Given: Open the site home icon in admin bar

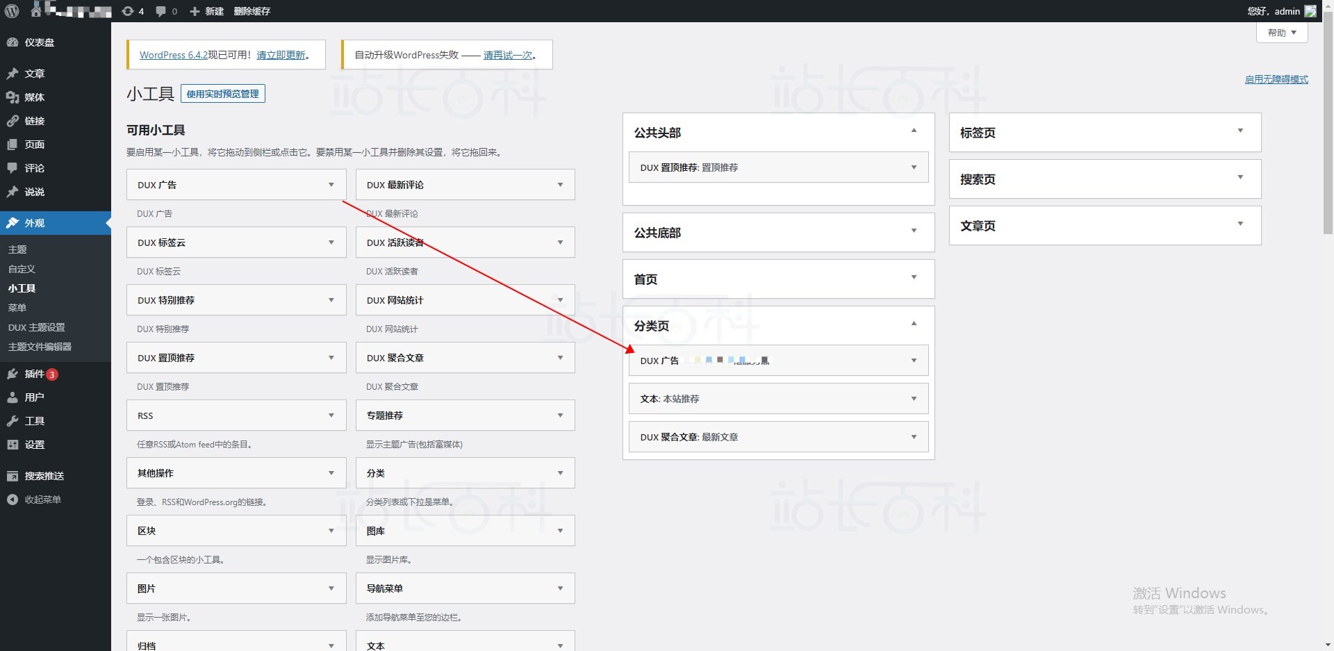Looking at the screenshot, I should click(x=36, y=10).
